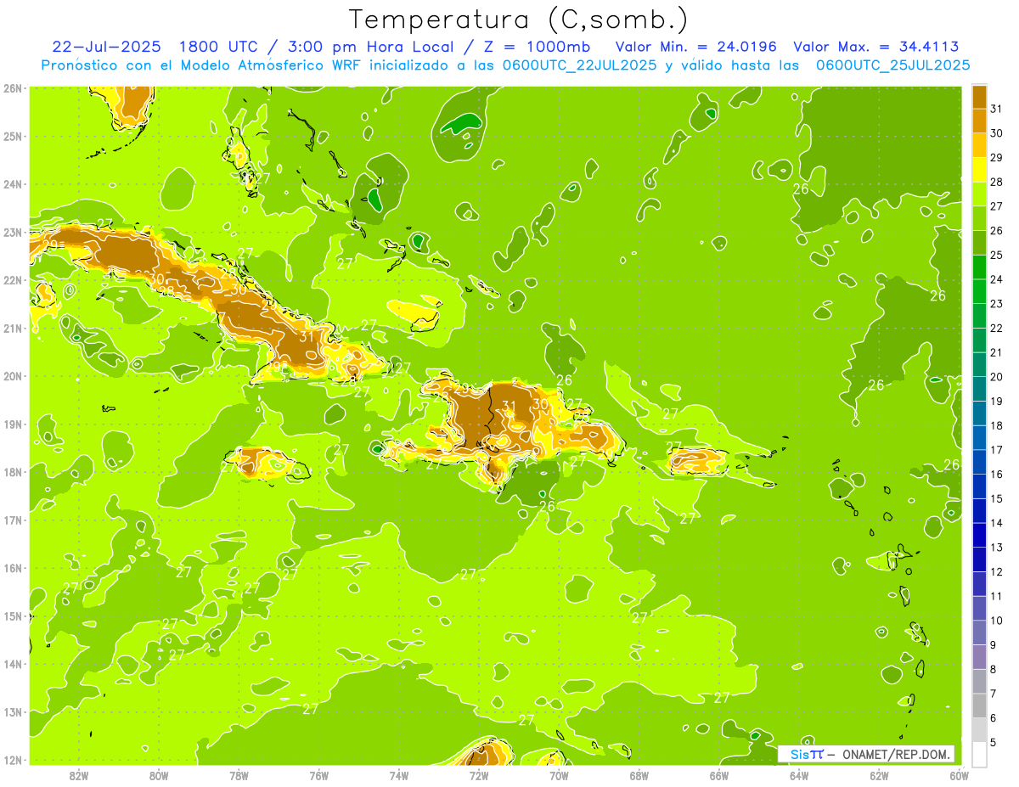The width and height of the screenshot is (1019, 787).
Task: Click the "24N" latitude axis label
Action: [x=12, y=184]
